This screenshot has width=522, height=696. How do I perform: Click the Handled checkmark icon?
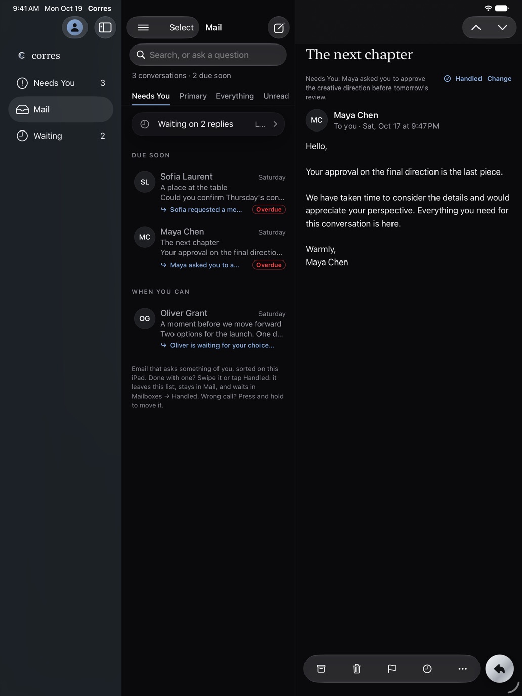448,79
